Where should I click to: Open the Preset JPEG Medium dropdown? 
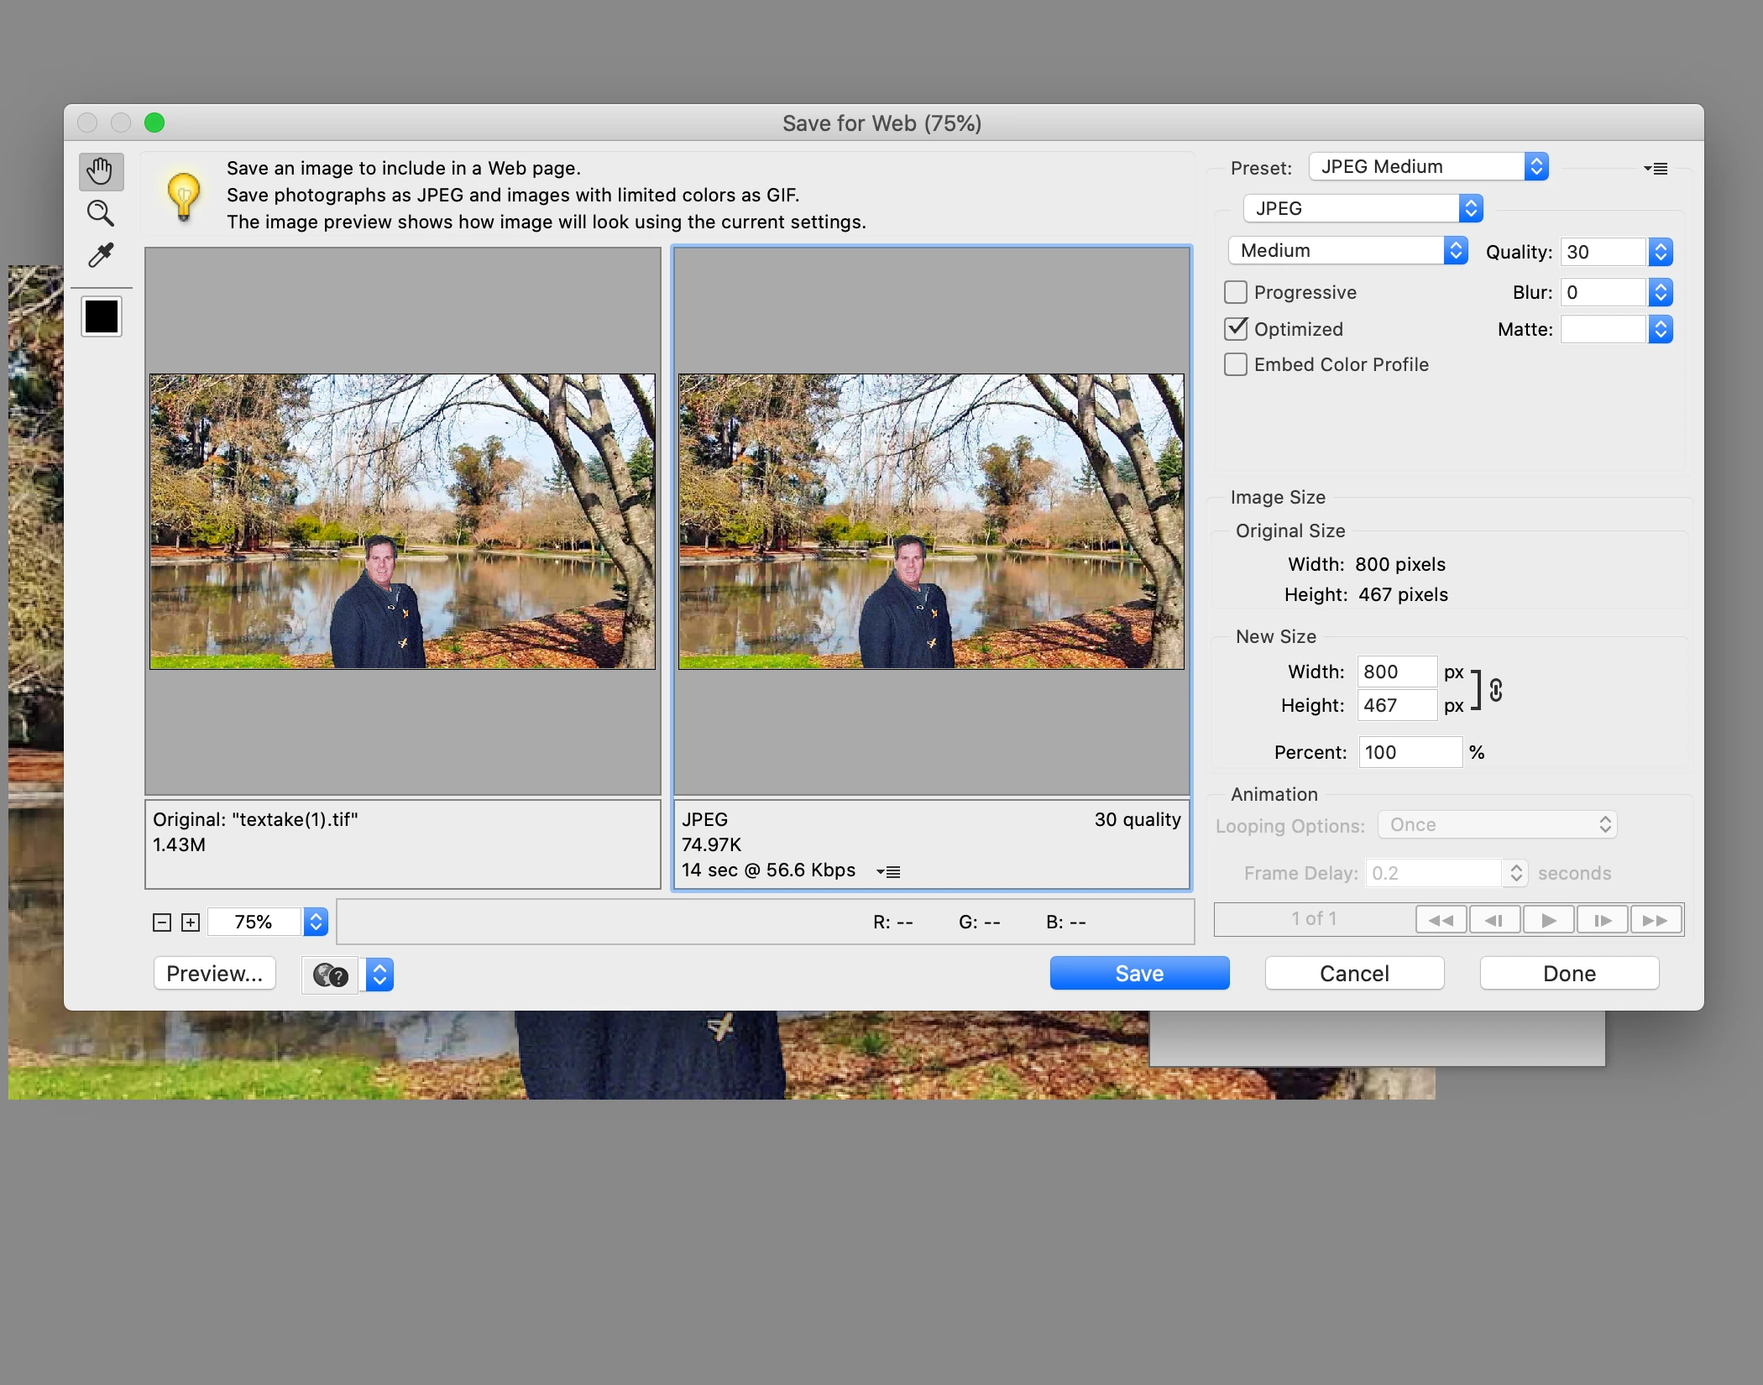(x=1428, y=166)
